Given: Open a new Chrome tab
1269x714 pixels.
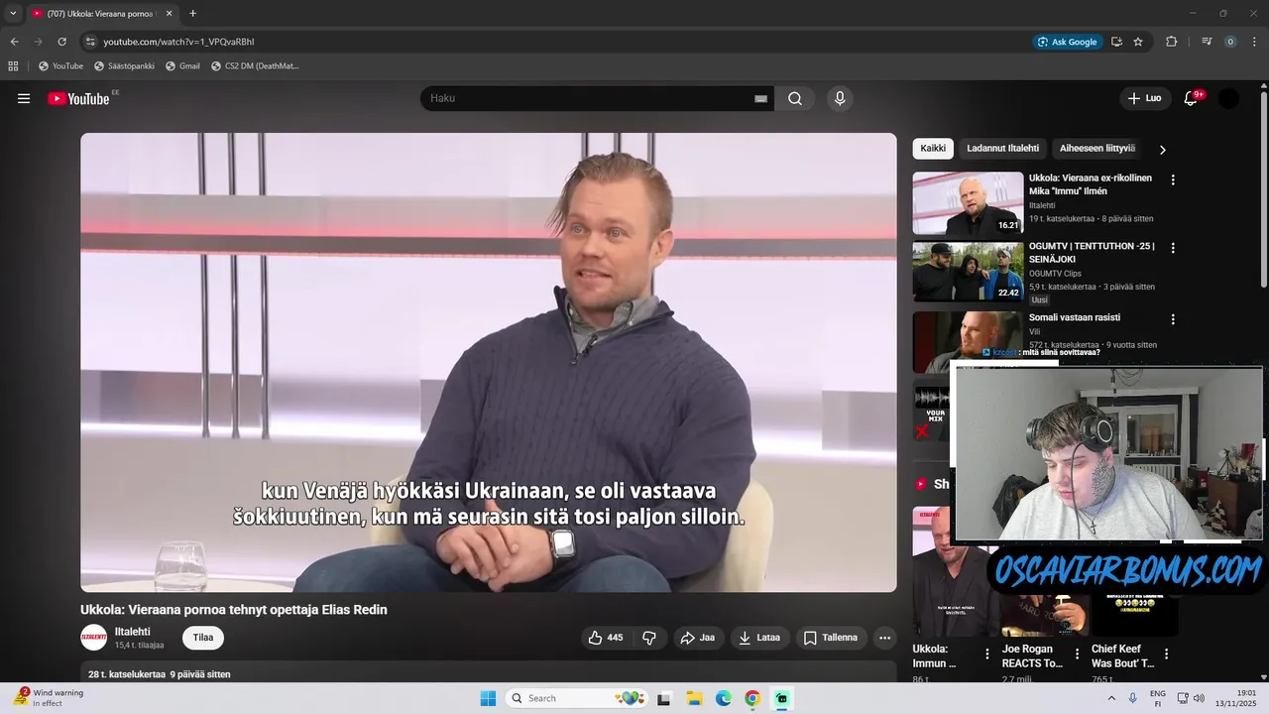Looking at the screenshot, I should pyautogui.click(x=192, y=13).
